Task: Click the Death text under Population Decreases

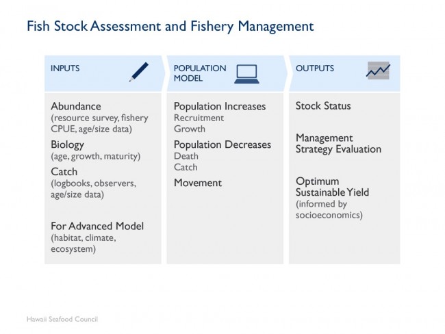Action: [x=186, y=156]
